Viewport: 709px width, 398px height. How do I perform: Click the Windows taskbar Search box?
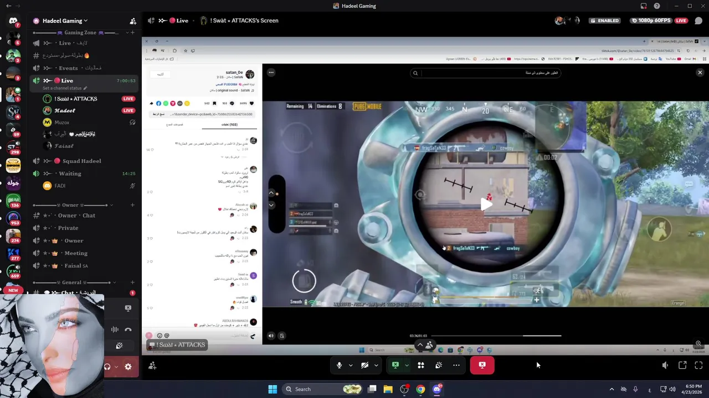pyautogui.click(x=321, y=389)
